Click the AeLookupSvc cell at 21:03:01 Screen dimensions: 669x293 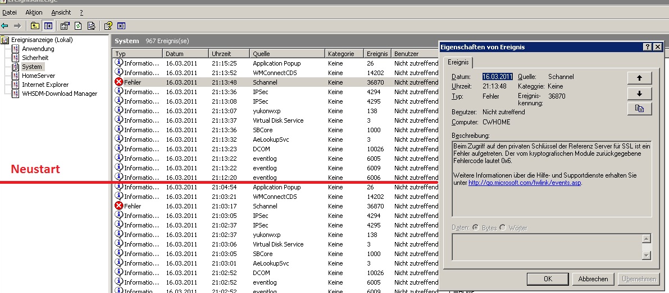271,263
